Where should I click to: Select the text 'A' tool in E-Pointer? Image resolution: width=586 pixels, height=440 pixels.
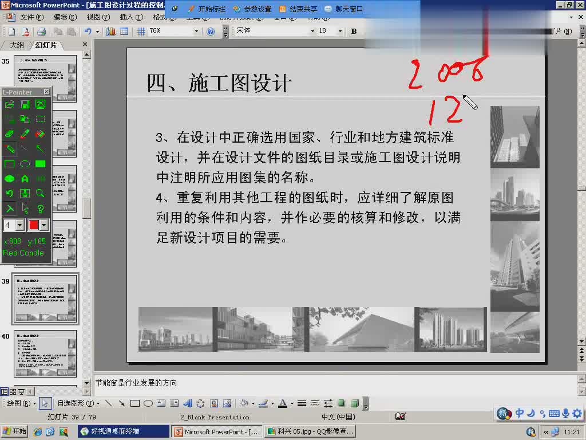(25, 179)
